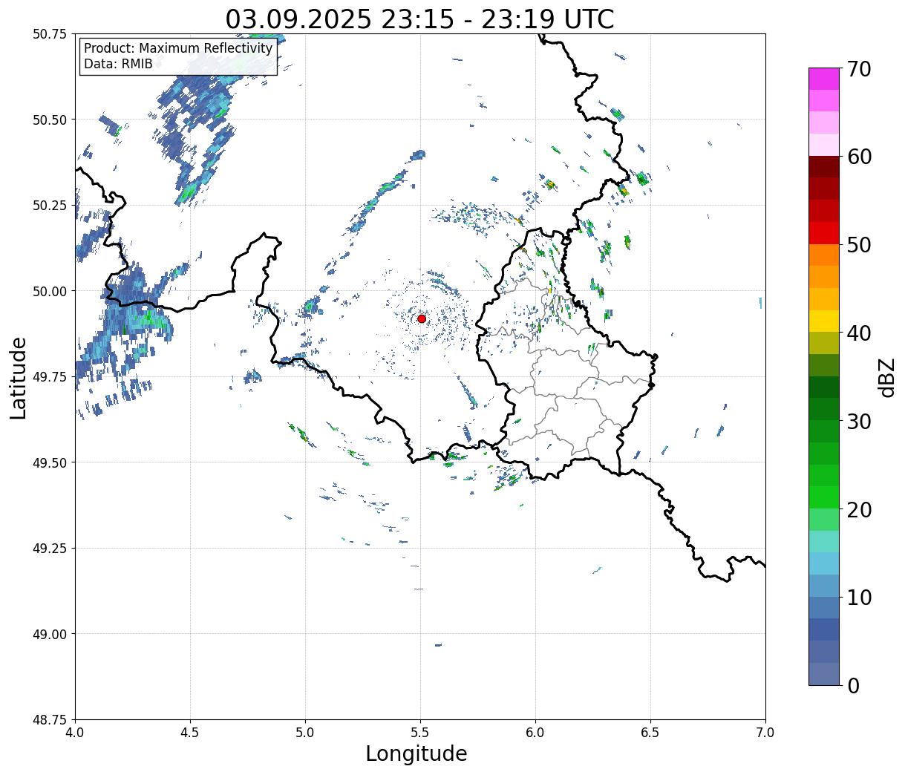Screen dimensions: 905x772
Task: Click the yellow colorbar segment at 40
Action: coord(824,321)
